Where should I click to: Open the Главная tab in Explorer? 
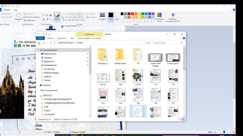pos(50,38)
